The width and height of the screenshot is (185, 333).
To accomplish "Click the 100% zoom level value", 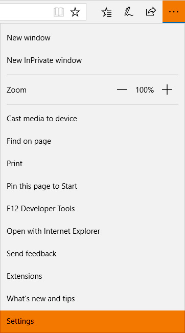I will pyautogui.click(x=145, y=90).
